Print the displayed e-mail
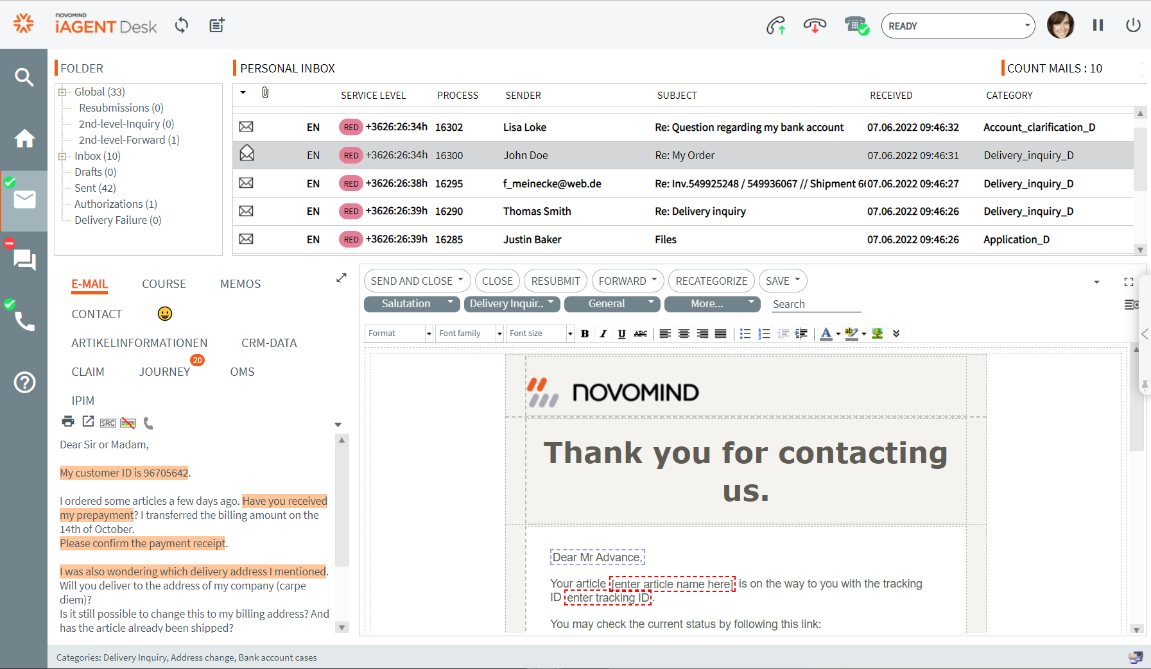The image size is (1151, 669). 68,421
